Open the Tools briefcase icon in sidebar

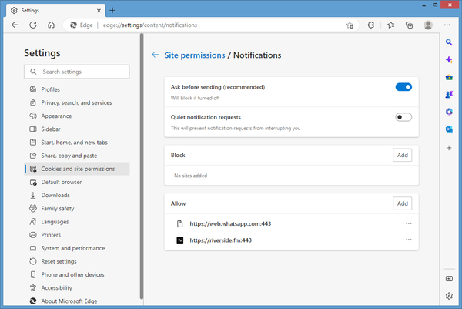click(x=449, y=77)
